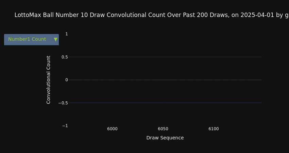This screenshot has width=289, height=153.
Task: Select the chart title text
Action: [x=152, y=15]
